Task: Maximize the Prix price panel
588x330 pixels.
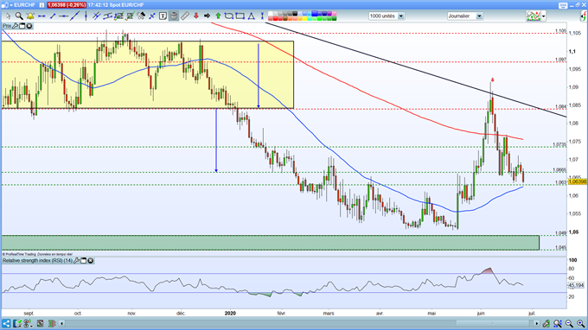Action: [x=22, y=26]
